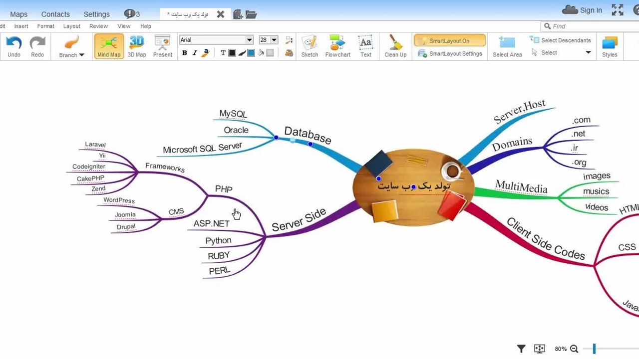Switch to the Contacts tab
Image resolution: width=639 pixels, height=359 pixels.
tap(55, 14)
